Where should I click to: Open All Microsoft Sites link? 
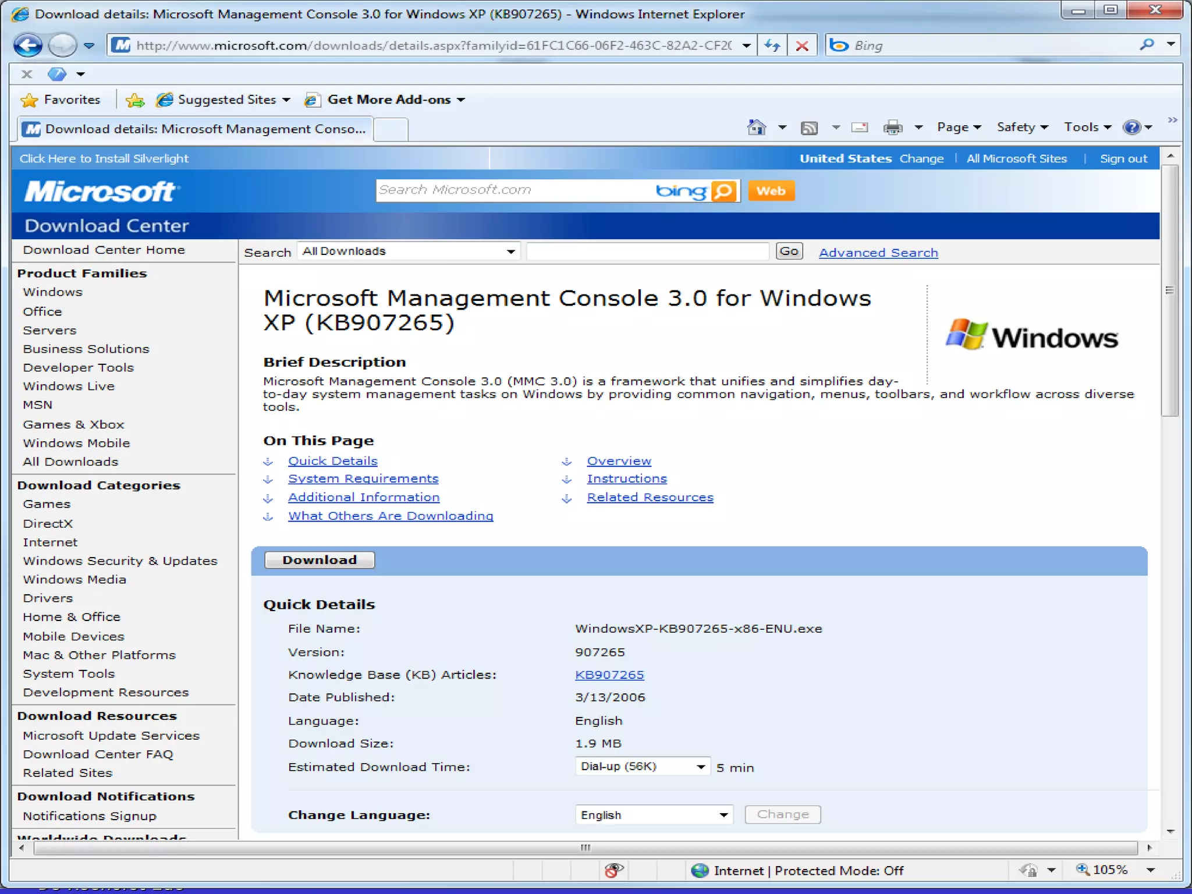(1016, 158)
